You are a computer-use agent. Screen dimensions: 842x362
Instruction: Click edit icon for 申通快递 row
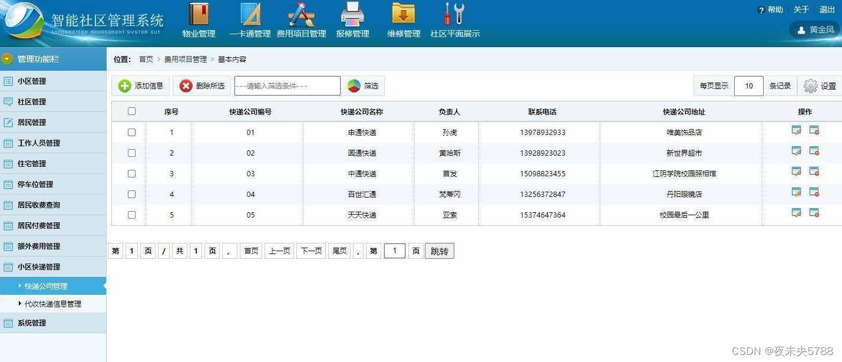tap(796, 130)
